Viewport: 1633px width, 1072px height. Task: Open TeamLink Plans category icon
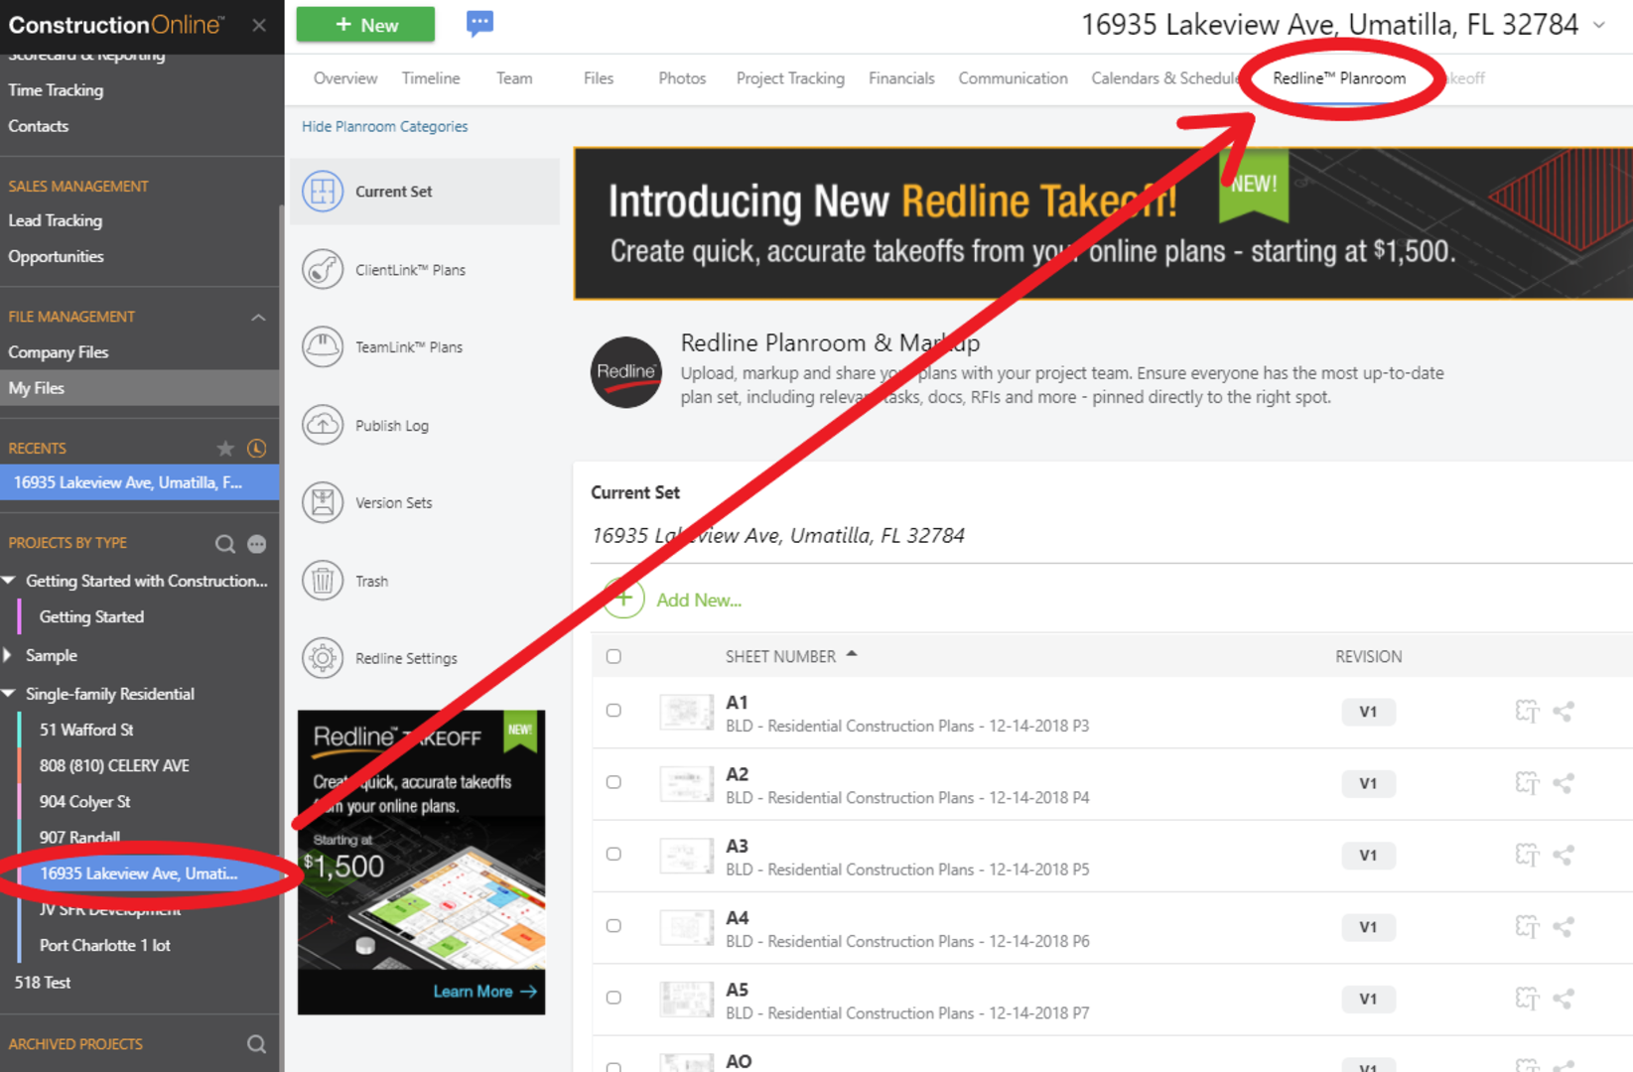click(323, 347)
